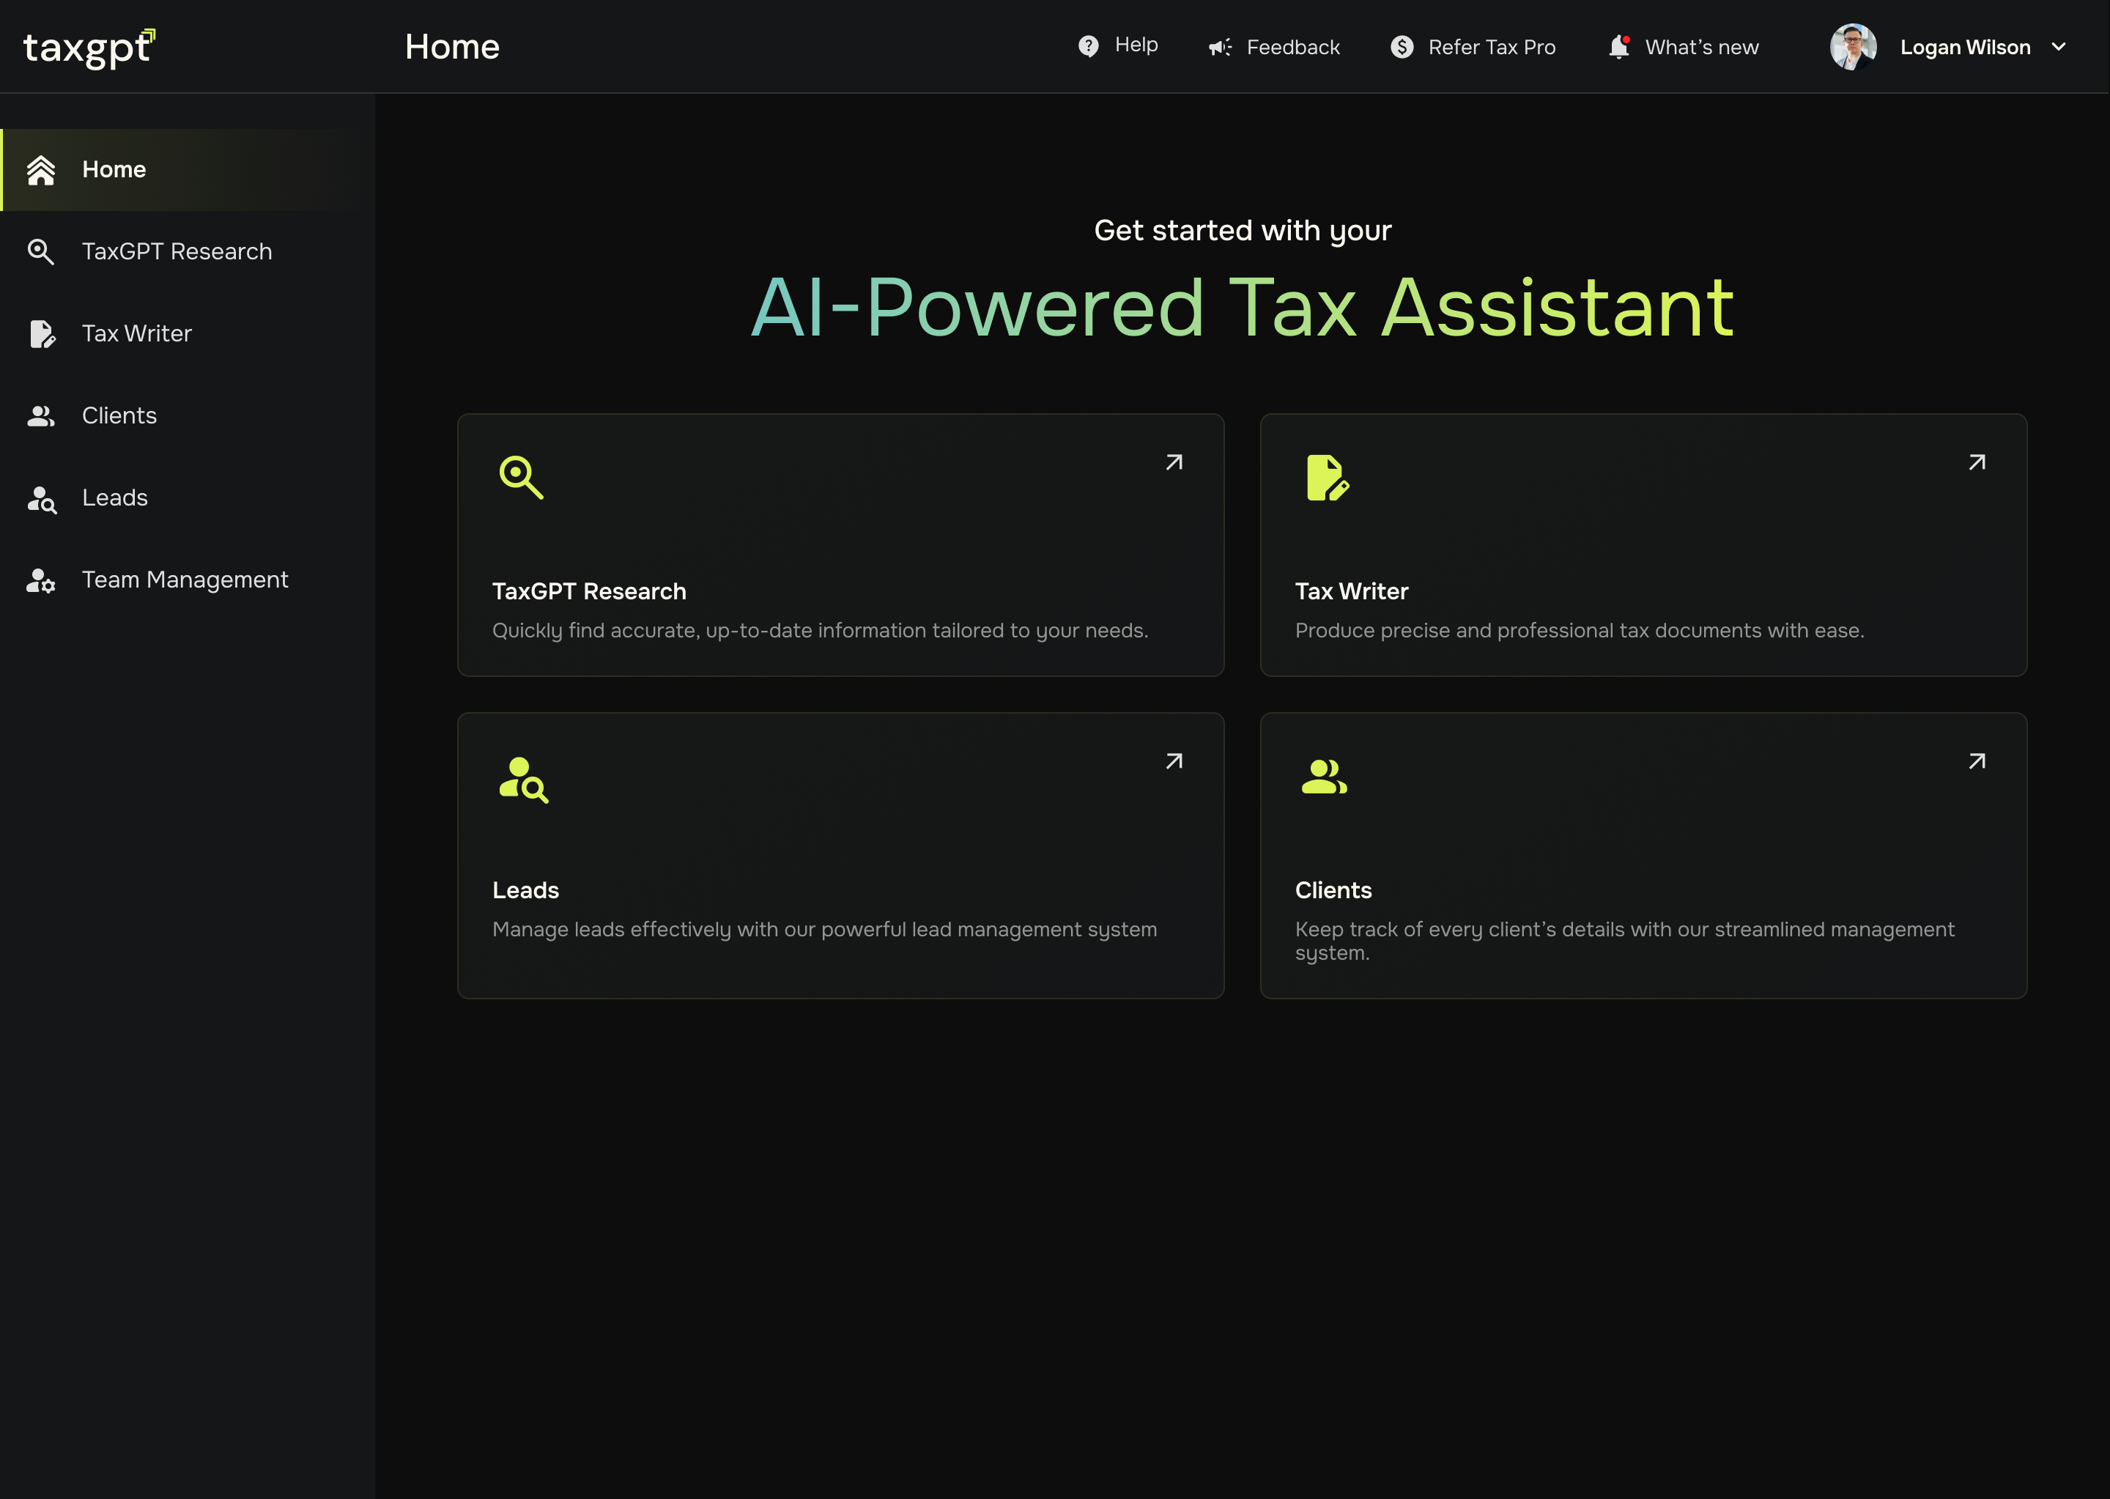The height and width of the screenshot is (1499, 2110).
Task: Go to Tax Writer in sidebar
Action: (x=136, y=333)
